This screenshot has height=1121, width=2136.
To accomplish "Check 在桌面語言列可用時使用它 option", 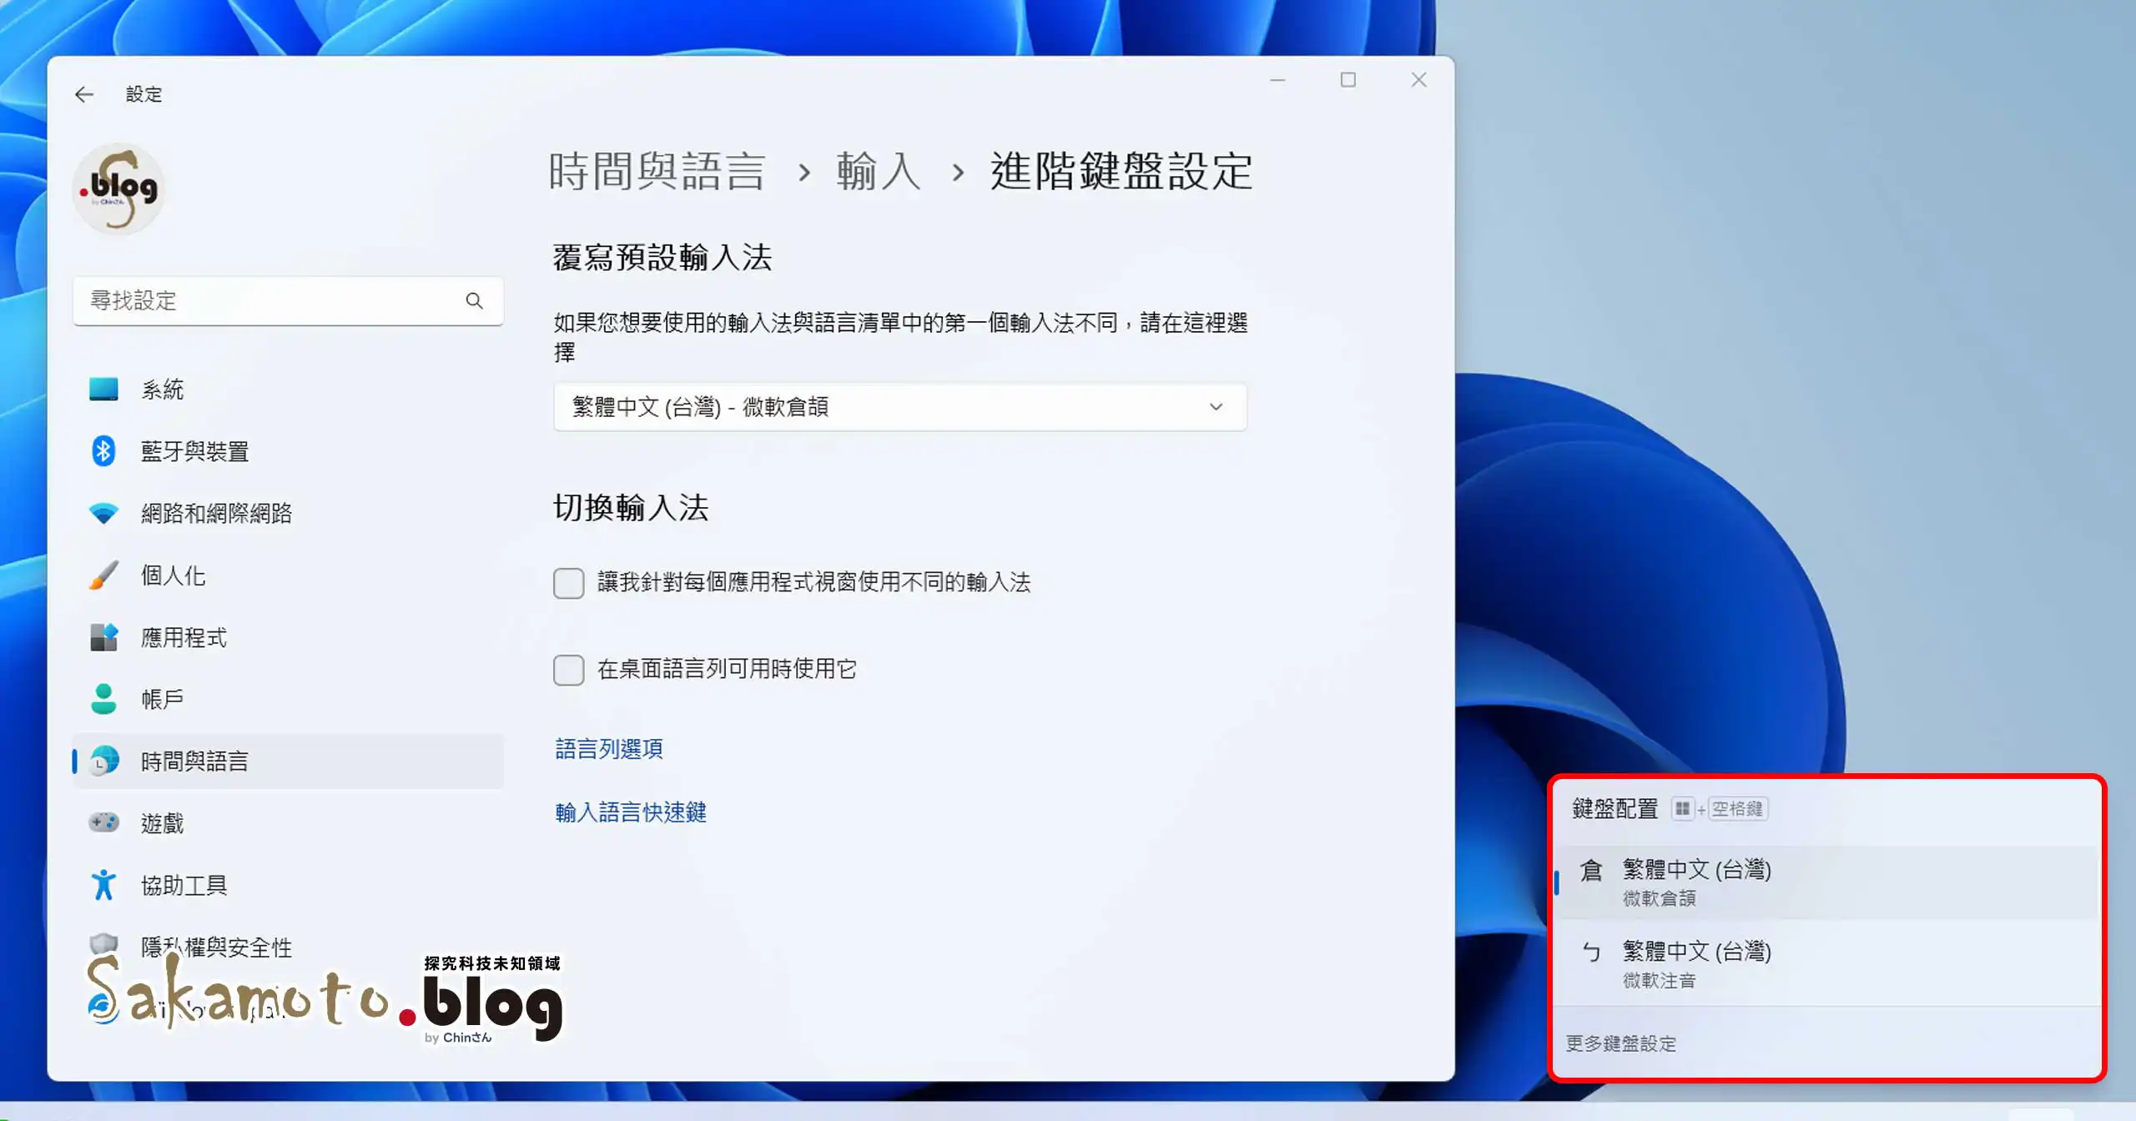I will [568, 670].
